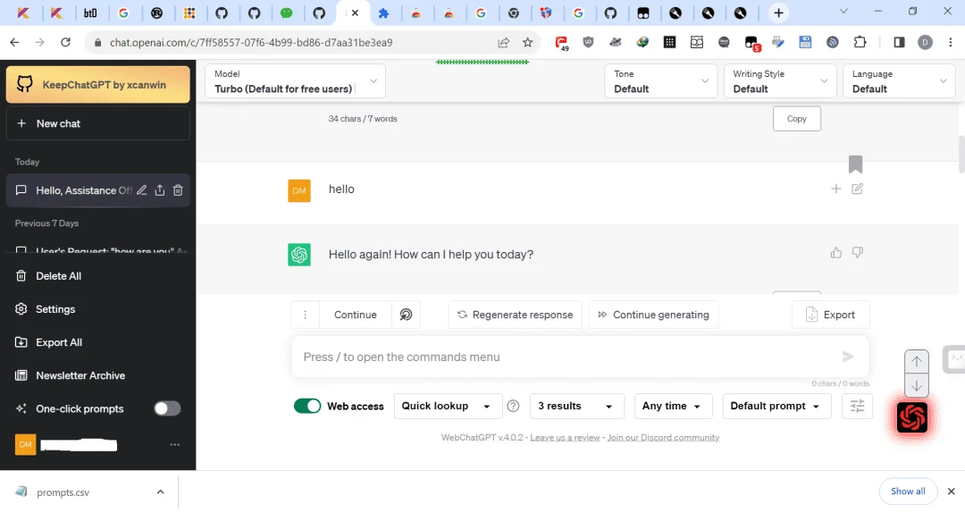Open the three-dot menu beside Continue
The height and width of the screenshot is (513, 965).
(305, 315)
